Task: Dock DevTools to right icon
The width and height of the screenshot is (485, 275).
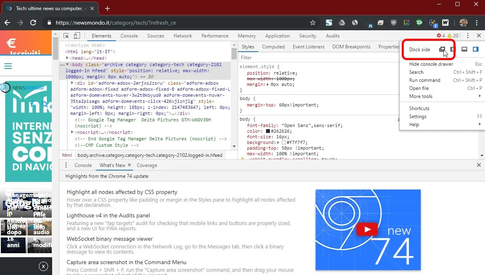Action: tap(476, 49)
